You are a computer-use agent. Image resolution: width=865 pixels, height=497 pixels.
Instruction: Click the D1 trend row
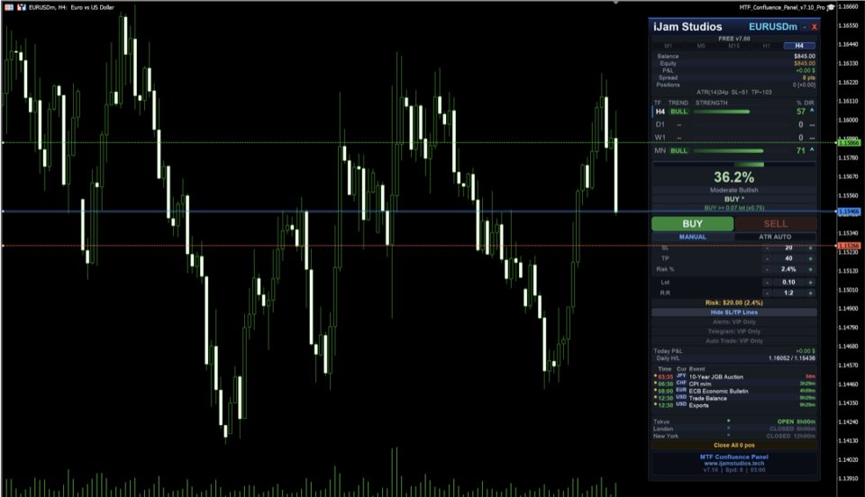tap(733, 124)
